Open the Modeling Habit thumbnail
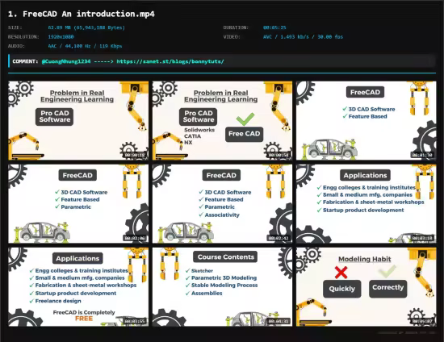The width and height of the screenshot is (444, 342). click(367, 287)
